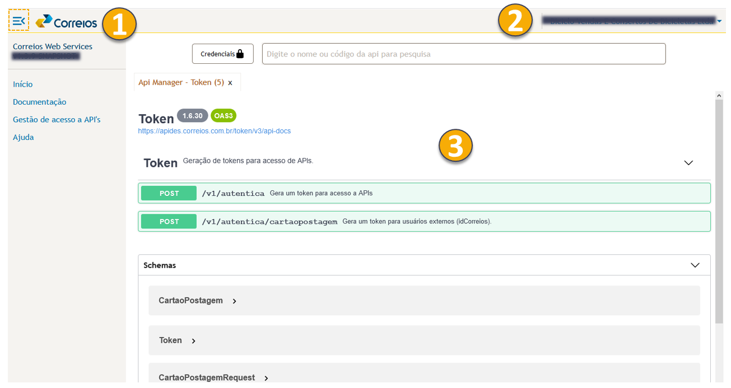The width and height of the screenshot is (731, 388).
Task: Open the blurred user account dropdown
Action: click(631, 21)
